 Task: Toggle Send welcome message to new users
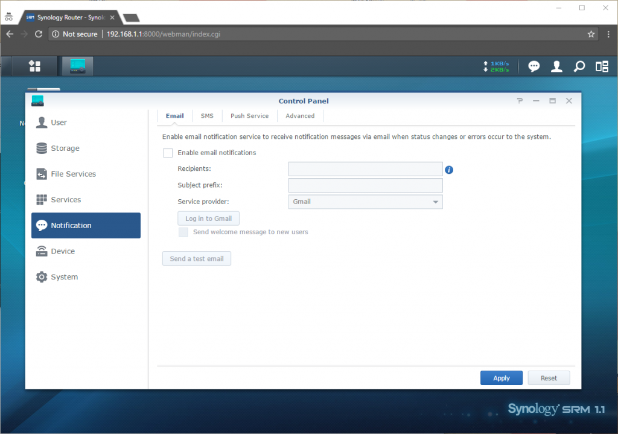tap(183, 232)
